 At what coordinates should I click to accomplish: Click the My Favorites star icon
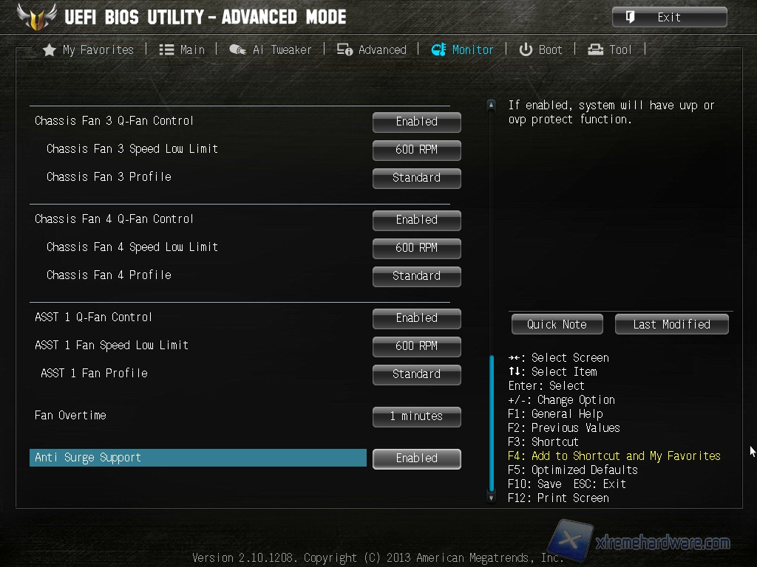pos(50,49)
